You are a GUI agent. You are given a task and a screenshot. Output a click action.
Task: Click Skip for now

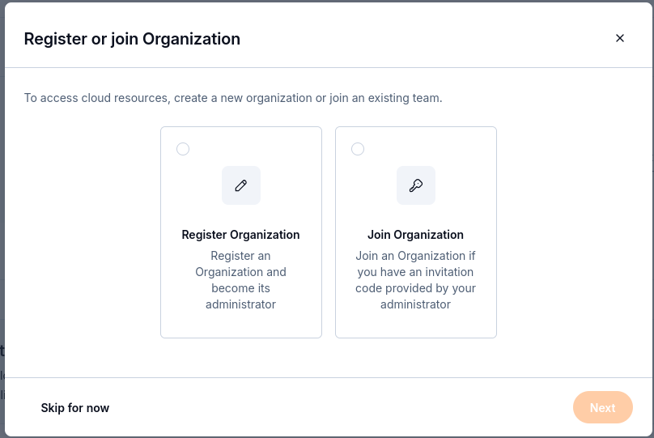pos(75,407)
